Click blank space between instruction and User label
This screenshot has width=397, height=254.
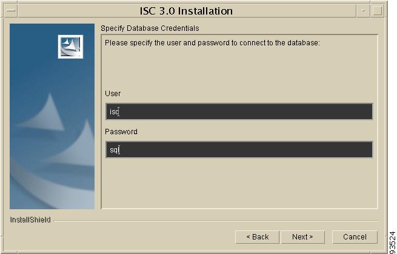pos(239,68)
